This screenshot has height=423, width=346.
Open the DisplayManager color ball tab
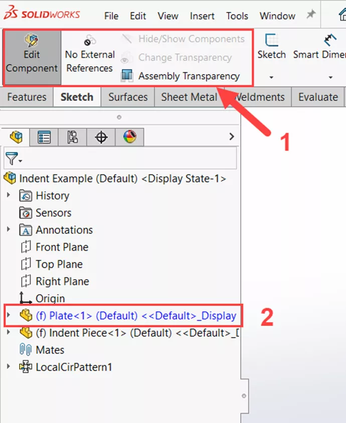coord(129,137)
